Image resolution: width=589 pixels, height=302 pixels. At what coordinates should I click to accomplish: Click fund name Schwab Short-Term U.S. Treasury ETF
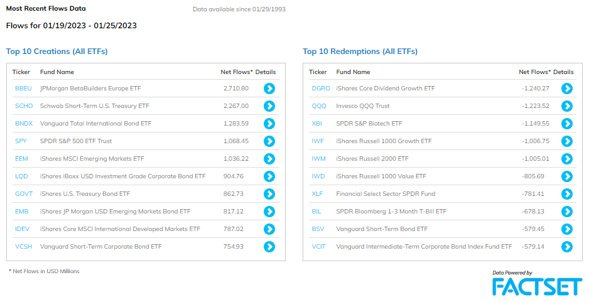tap(95, 106)
